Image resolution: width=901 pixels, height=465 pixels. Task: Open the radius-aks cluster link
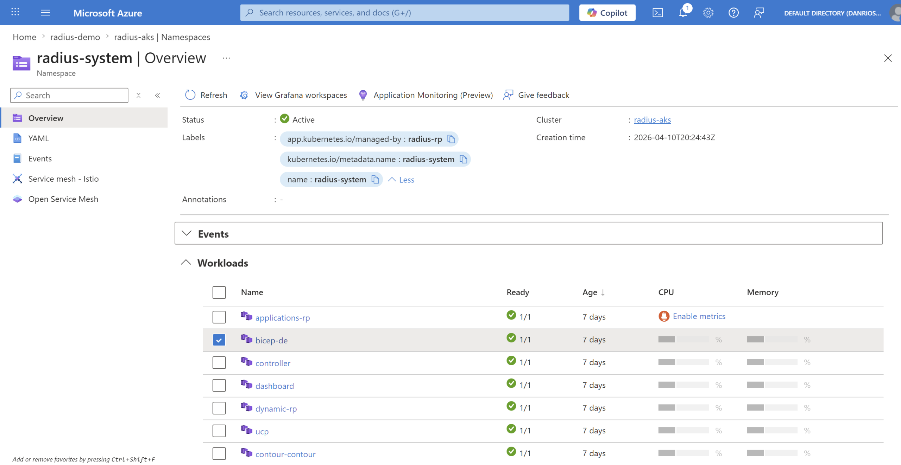click(x=652, y=120)
